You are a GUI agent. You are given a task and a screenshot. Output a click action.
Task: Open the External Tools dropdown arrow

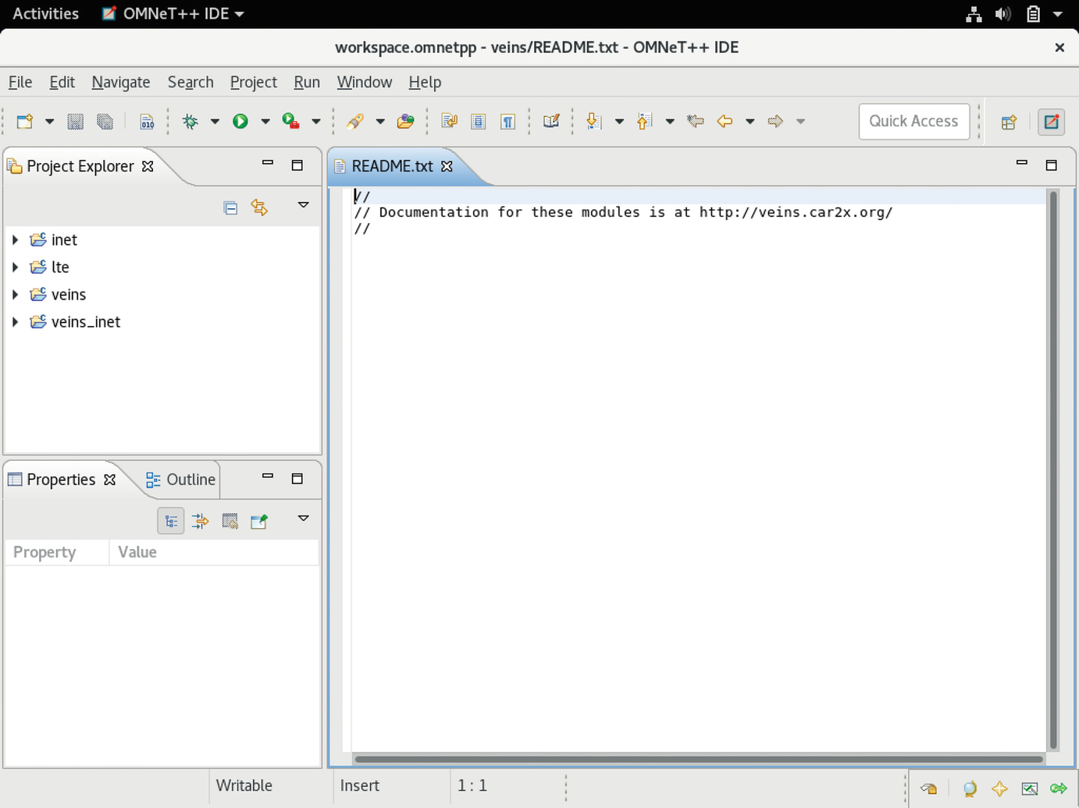[x=316, y=121]
